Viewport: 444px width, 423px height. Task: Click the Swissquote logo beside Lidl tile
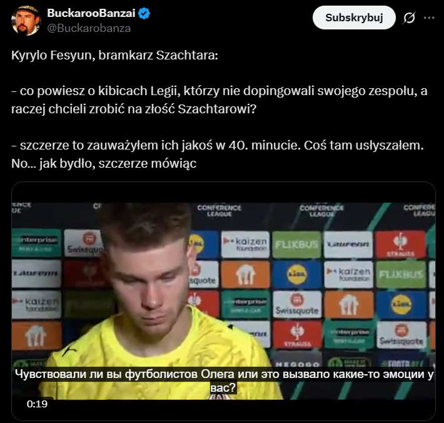tap(297, 305)
